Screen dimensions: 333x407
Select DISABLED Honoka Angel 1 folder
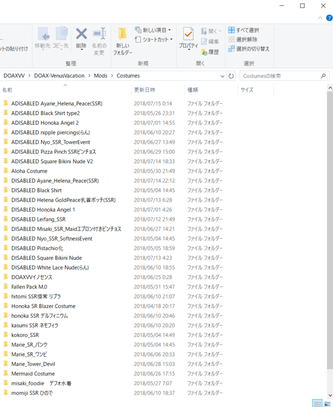click(43, 209)
